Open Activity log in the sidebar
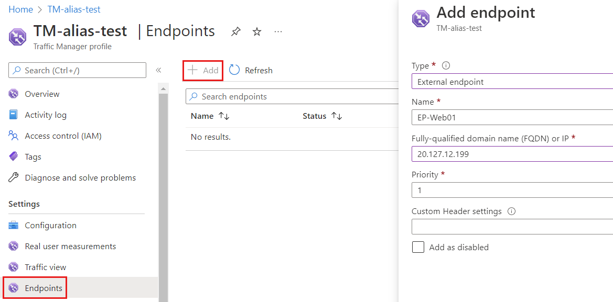 coord(46,115)
